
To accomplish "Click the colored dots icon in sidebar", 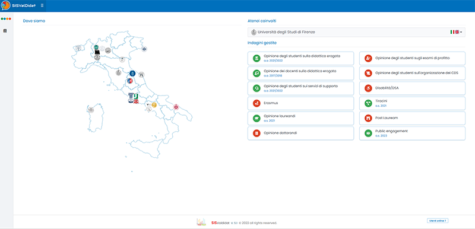I will [x=6, y=19].
